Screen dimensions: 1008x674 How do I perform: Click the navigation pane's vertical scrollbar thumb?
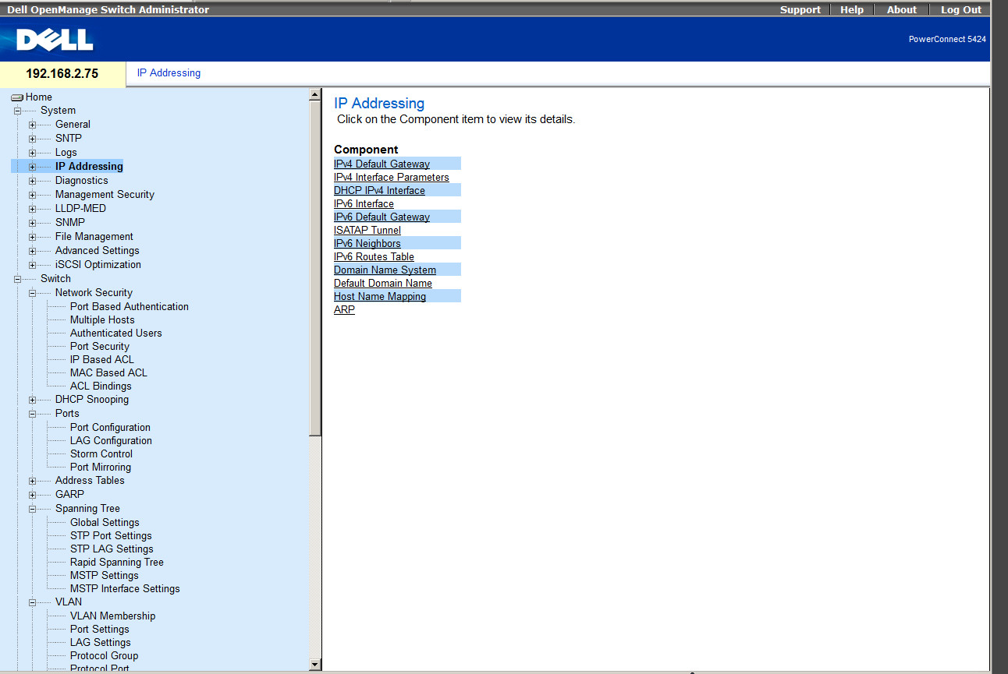click(x=315, y=265)
